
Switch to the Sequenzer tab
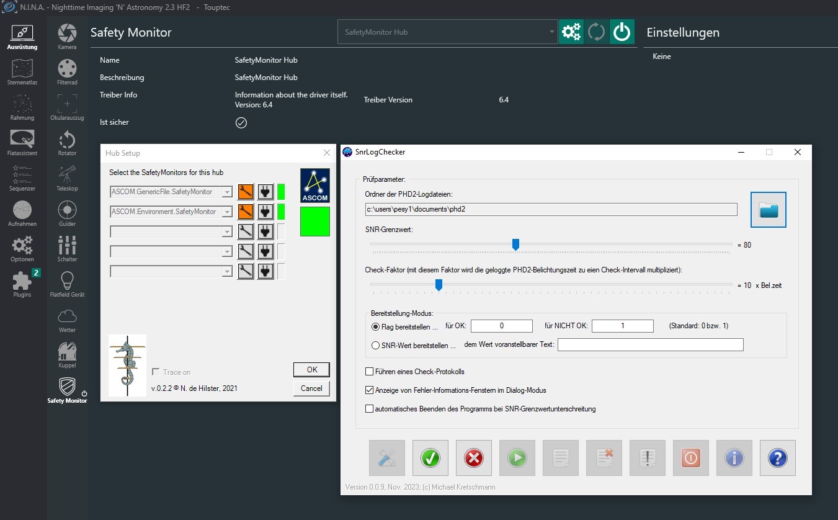tap(22, 178)
